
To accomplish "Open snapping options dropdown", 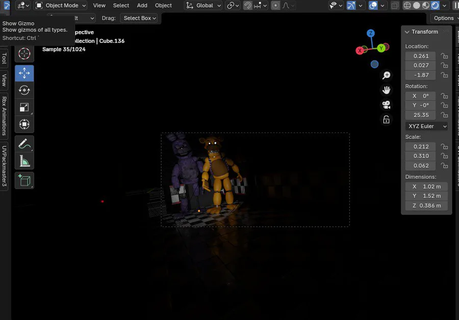I will tap(260, 6).
